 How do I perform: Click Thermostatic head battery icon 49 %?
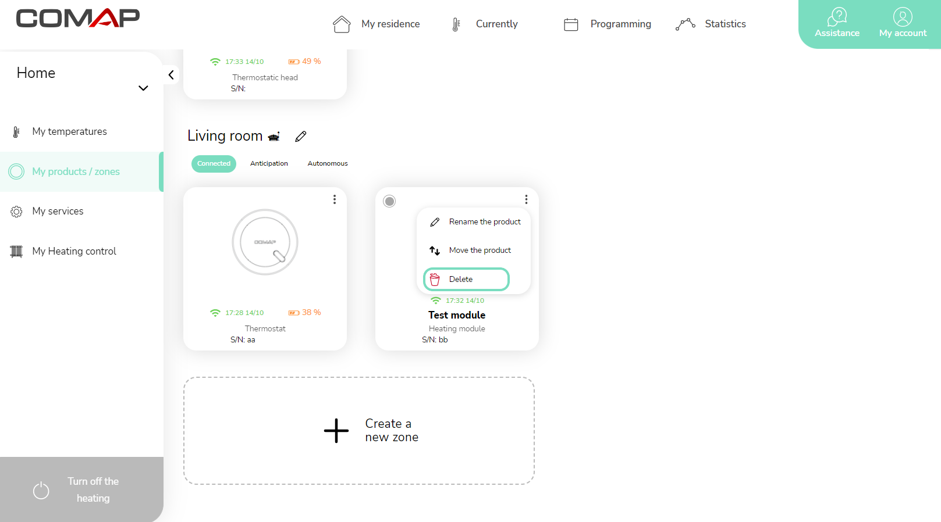(294, 62)
